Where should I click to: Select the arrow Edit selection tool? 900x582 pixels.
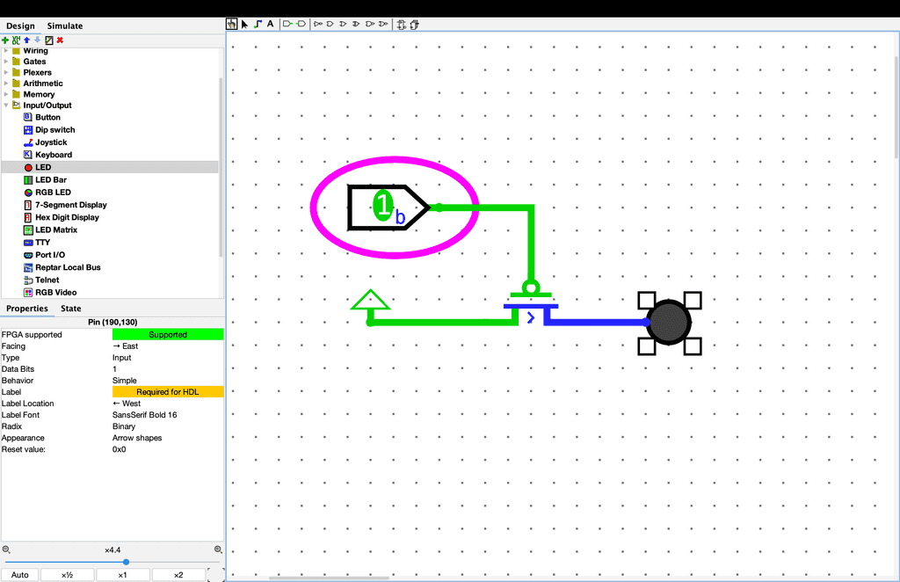244,24
